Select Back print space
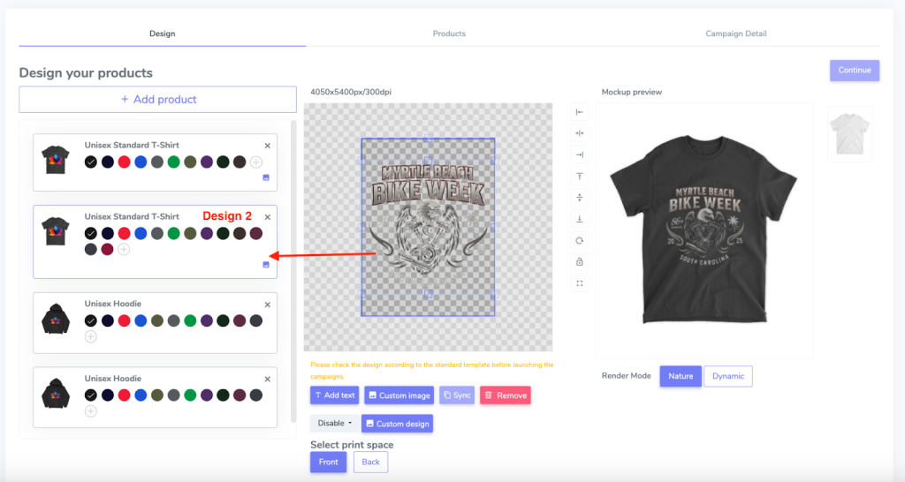Screen dimensions: 905x482 [x=370, y=462]
